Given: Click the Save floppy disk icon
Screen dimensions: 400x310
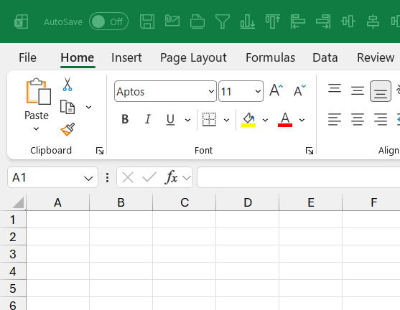Looking at the screenshot, I should (x=147, y=22).
